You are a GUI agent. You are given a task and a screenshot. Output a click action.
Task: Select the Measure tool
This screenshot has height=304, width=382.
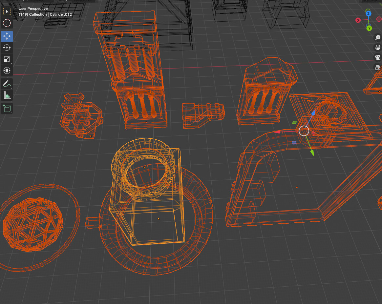click(x=7, y=95)
